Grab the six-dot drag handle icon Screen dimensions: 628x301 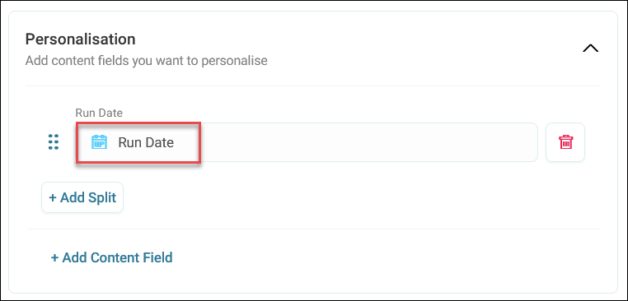pos(54,142)
